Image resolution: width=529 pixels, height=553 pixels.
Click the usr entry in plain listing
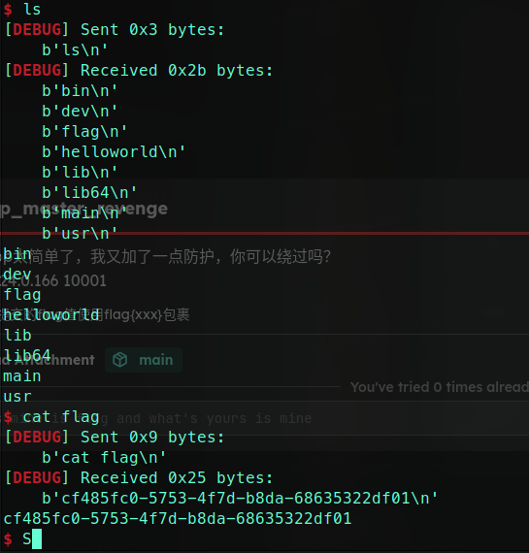17,397
